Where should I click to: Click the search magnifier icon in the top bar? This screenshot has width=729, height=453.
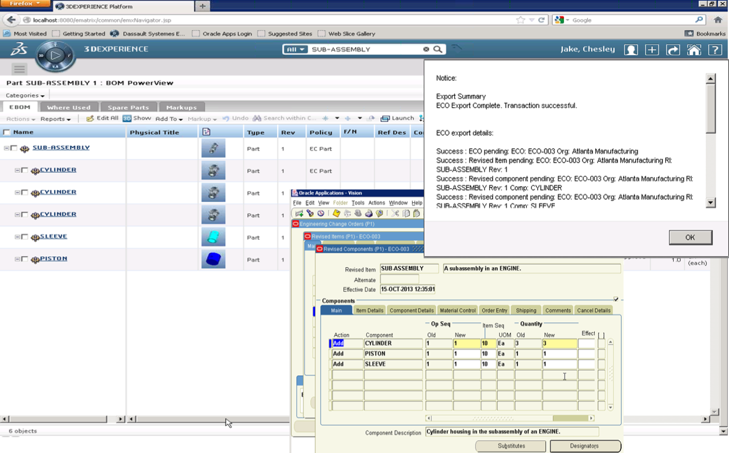(x=437, y=48)
